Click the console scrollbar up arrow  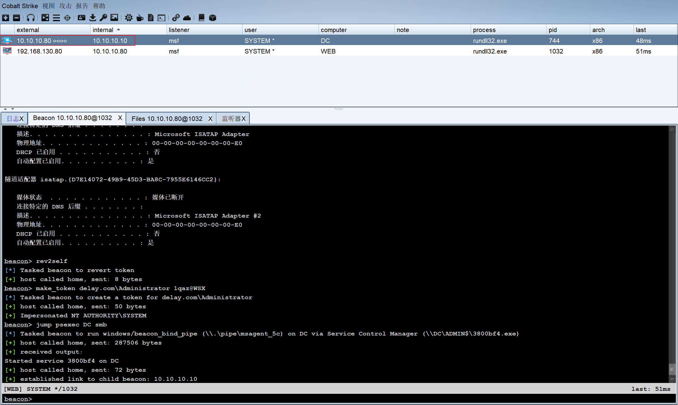coord(672,129)
